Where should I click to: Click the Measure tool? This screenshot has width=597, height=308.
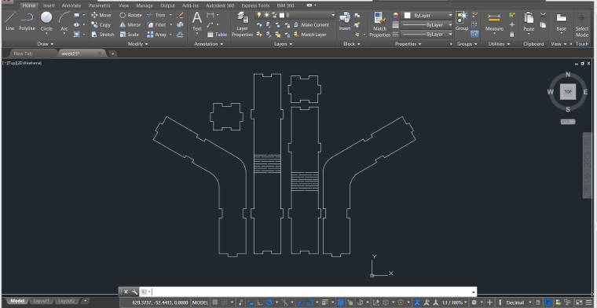494,23
